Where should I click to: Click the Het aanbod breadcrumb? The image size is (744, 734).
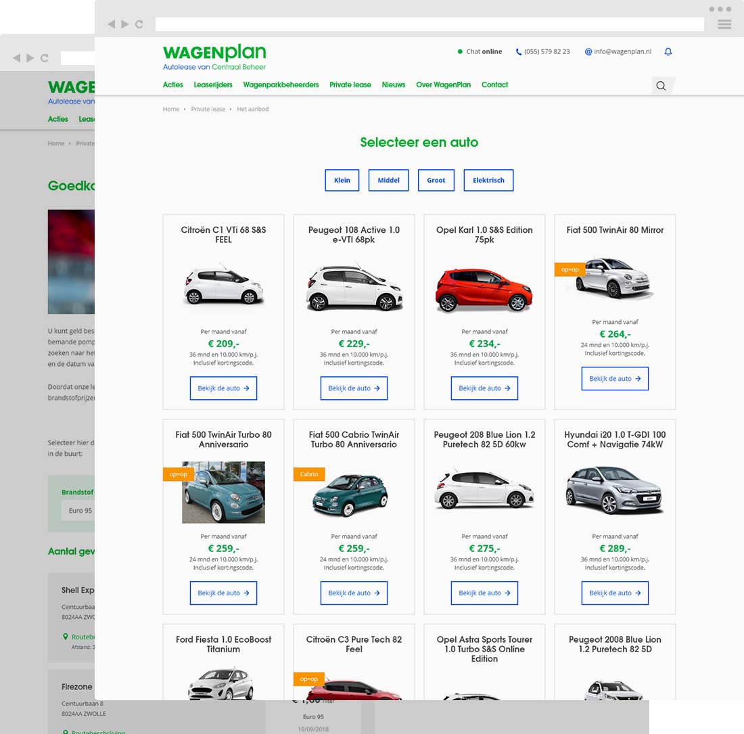[252, 109]
